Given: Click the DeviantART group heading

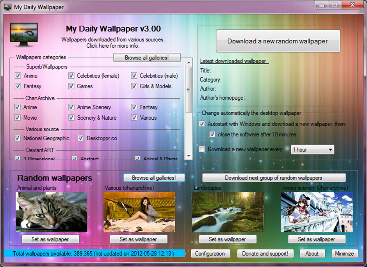Looking at the screenshot, I should (x=40, y=150).
